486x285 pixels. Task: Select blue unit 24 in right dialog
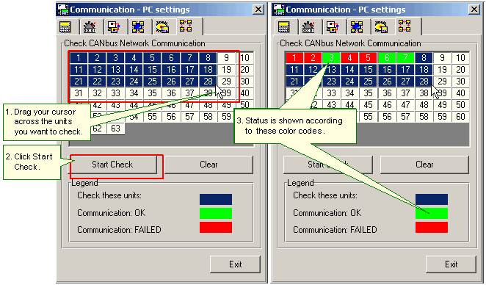[349, 82]
